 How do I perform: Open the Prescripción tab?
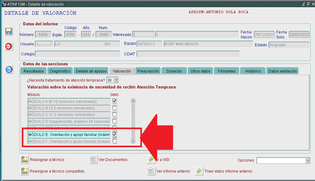[x=148, y=71]
